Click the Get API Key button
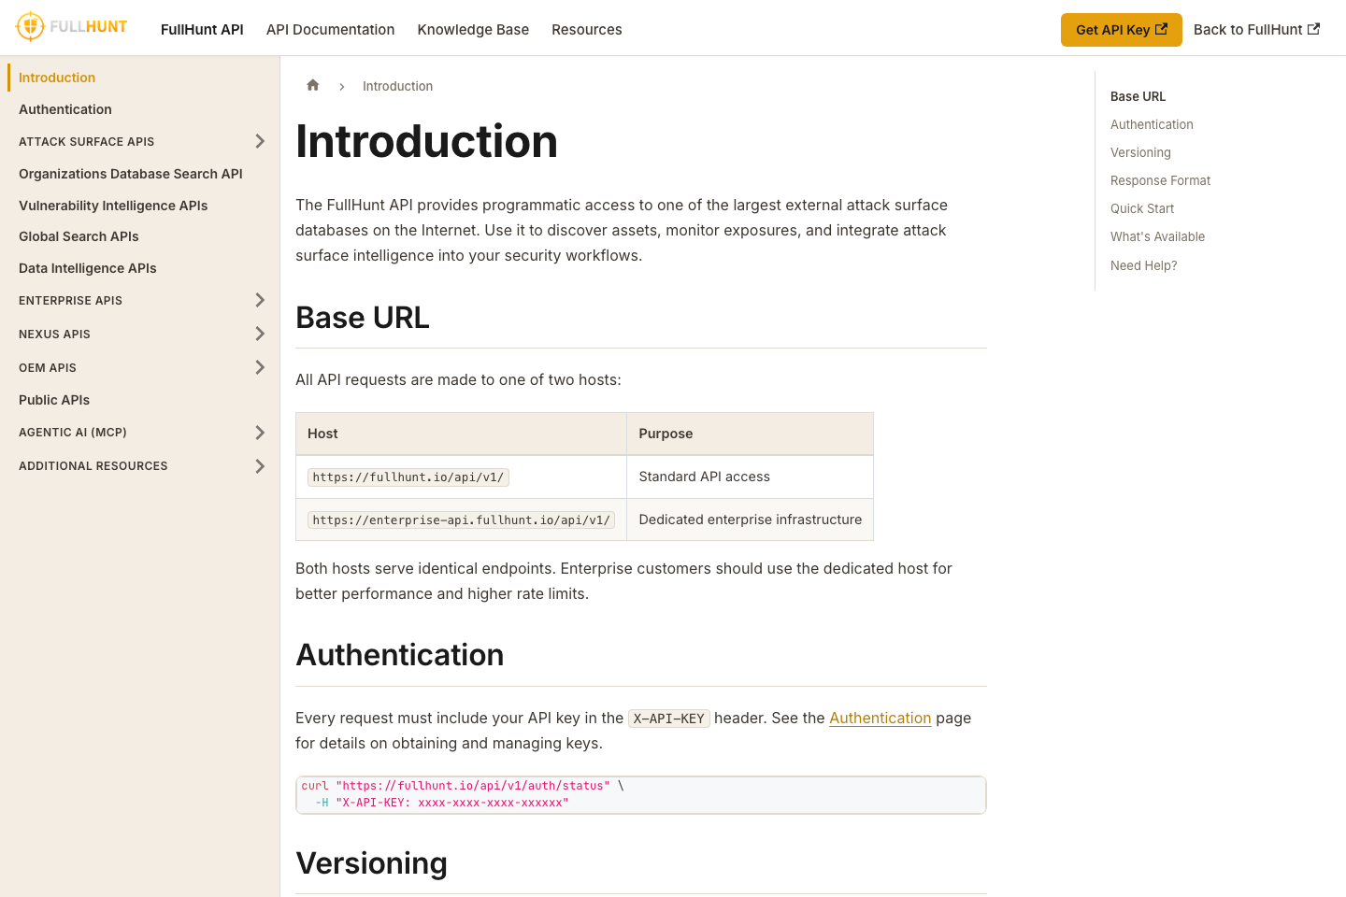The height and width of the screenshot is (897, 1346). click(x=1121, y=29)
